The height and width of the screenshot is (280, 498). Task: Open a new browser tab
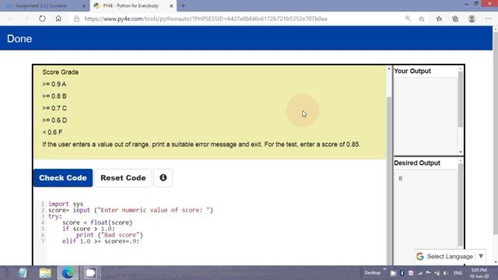pyautogui.click(x=183, y=5)
